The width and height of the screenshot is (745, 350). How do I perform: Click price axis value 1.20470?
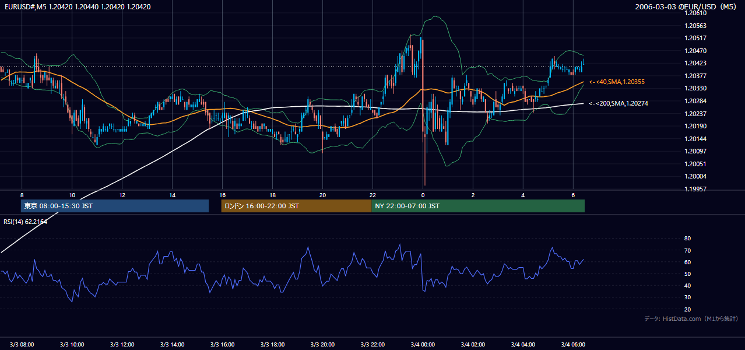[x=696, y=51]
